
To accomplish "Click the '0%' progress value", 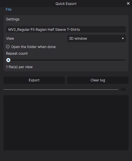I will pyautogui.click(x=123, y=90).
